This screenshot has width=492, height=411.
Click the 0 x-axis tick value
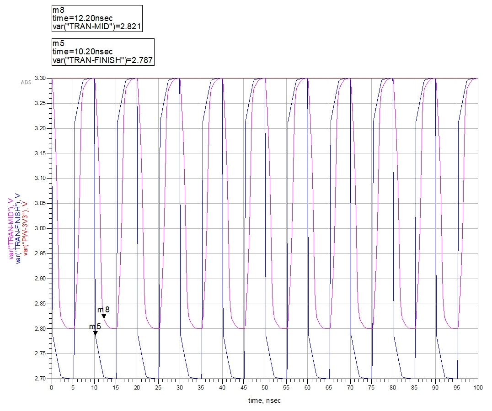(52, 388)
